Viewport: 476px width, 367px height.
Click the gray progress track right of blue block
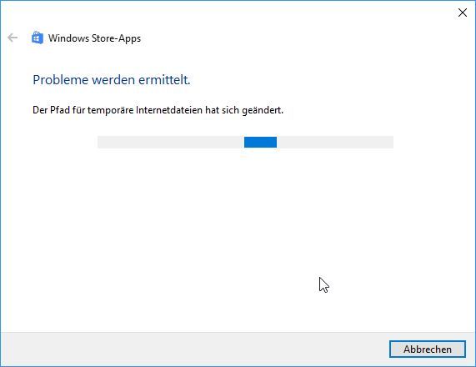tap(335, 142)
